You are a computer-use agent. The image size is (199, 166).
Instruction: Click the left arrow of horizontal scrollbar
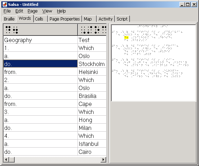[6, 159]
